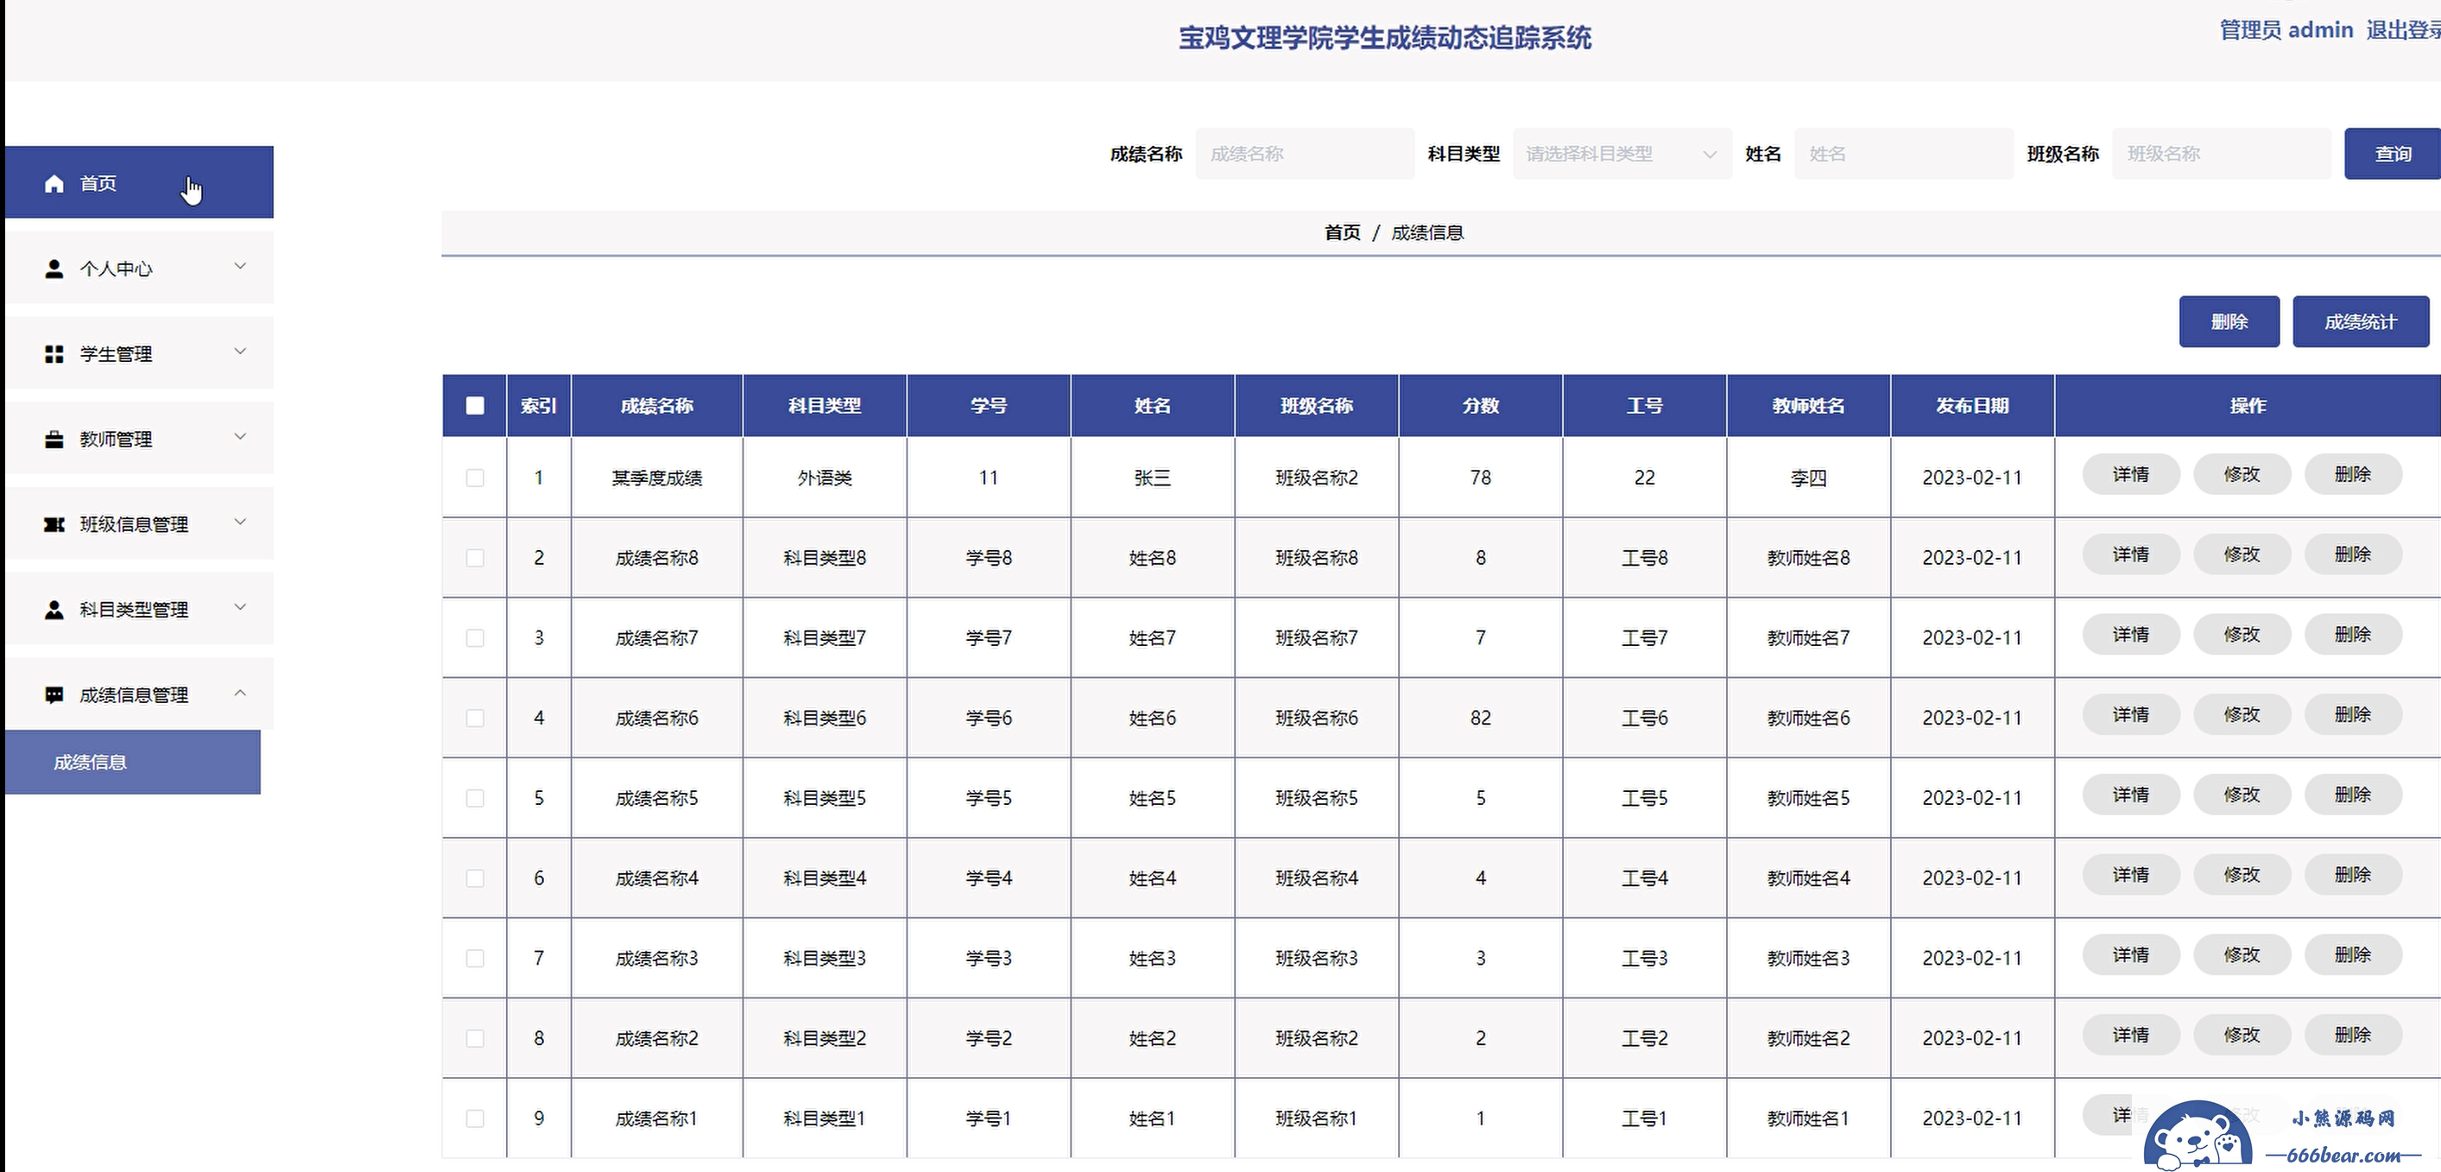Click 修改 for 成绩名称4 row
The width and height of the screenshot is (2441, 1172).
[x=2242, y=875]
